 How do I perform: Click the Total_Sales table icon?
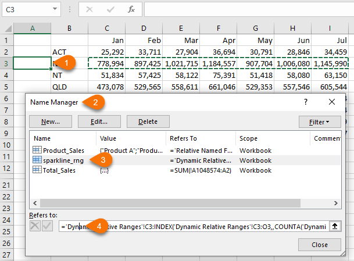tap(37, 170)
